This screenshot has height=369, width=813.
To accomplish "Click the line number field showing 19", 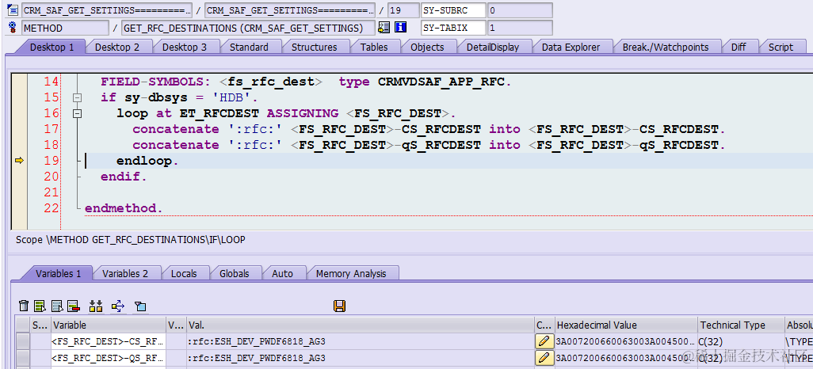I will click(403, 10).
